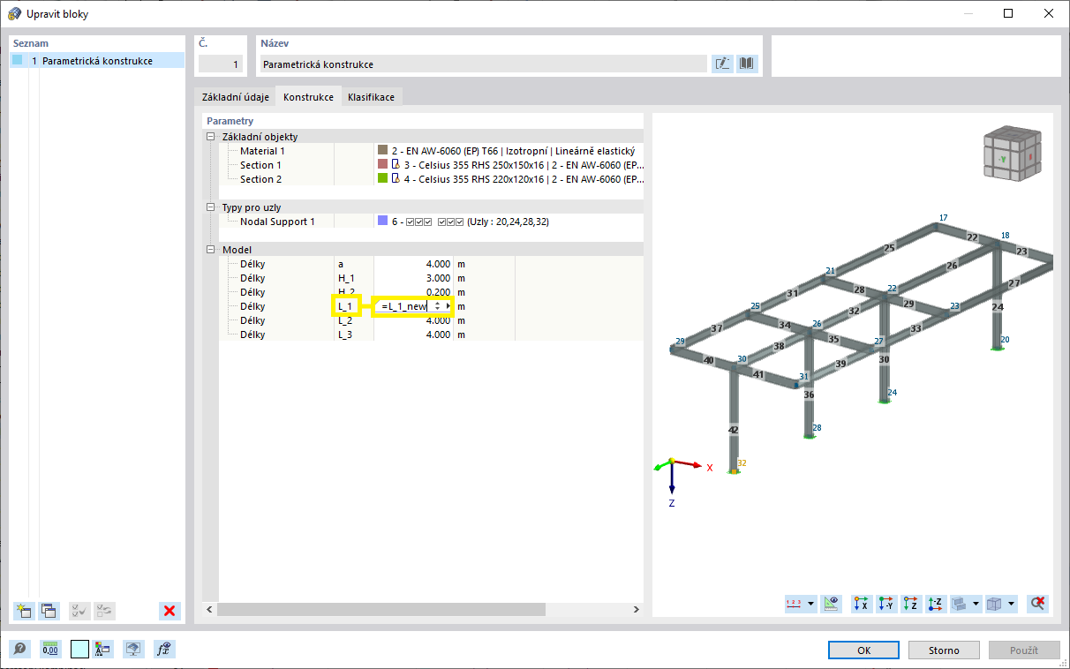Open the render mode dropdown arrow
1070x669 pixels.
(976, 604)
